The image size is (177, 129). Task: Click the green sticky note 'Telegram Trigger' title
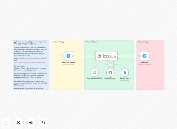pyautogui.click(x=91, y=42)
